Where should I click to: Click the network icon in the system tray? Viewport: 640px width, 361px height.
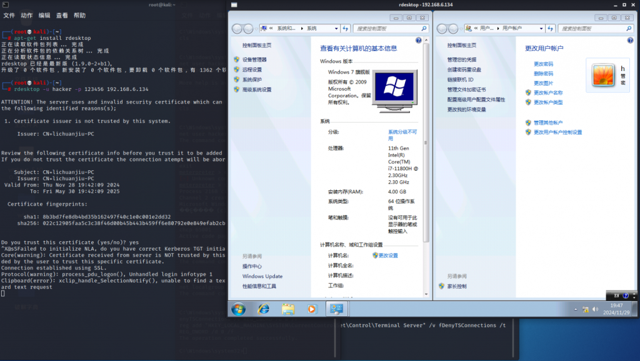pos(585,309)
